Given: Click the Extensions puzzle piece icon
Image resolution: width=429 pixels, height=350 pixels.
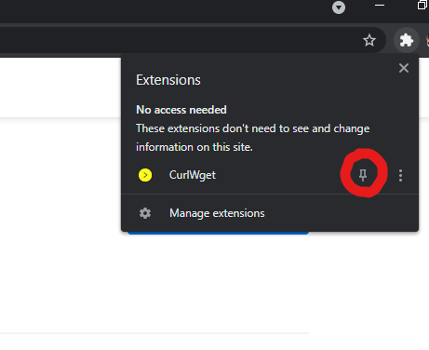Looking at the screenshot, I should tap(407, 40).
